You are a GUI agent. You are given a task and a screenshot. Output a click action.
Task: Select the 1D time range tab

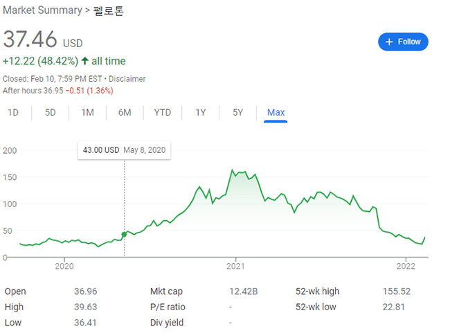[x=13, y=113]
